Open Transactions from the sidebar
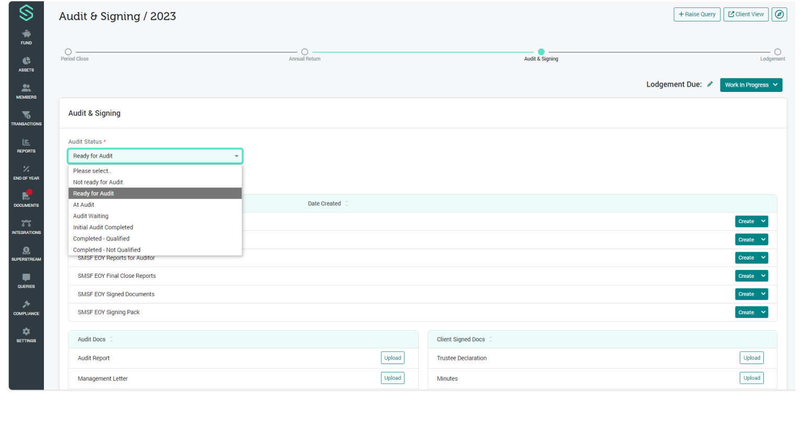 coord(26,118)
